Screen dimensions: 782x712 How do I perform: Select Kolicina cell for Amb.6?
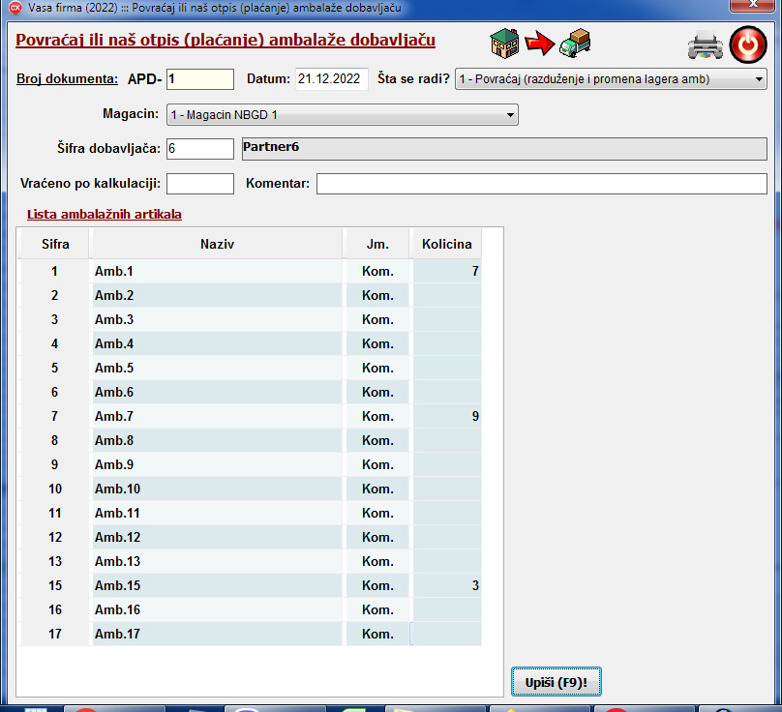[447, 393]
